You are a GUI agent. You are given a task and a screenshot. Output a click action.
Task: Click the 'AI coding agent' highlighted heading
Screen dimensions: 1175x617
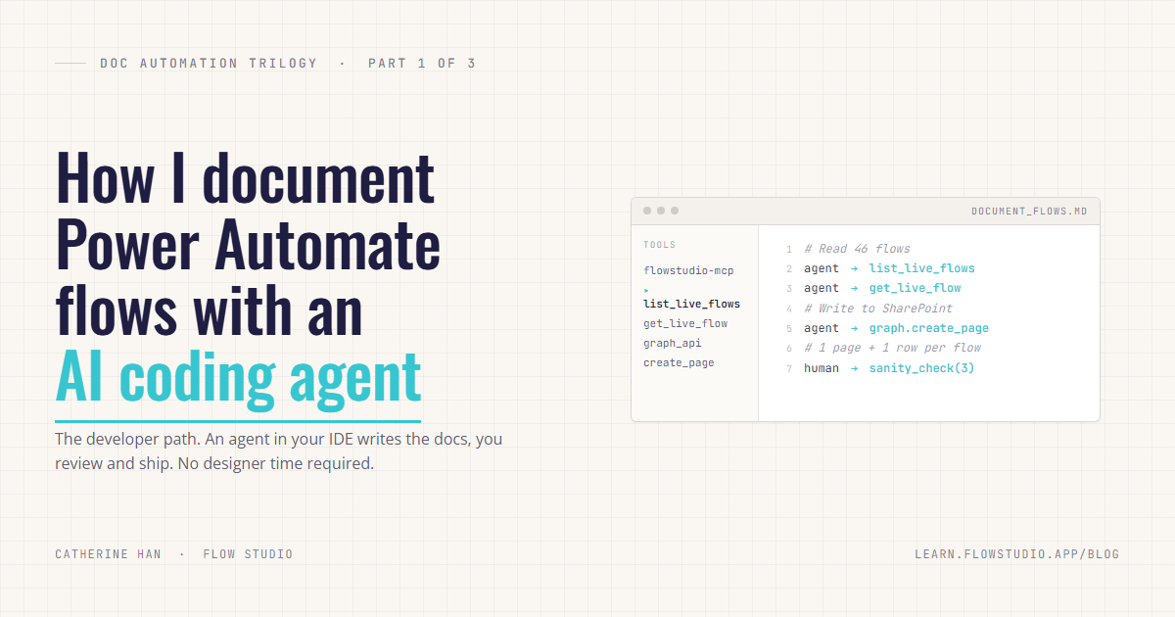(238, 378)
